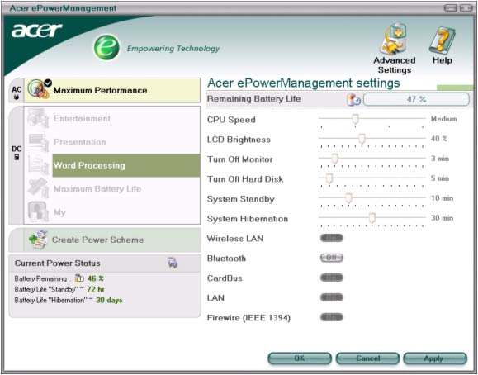Click the Current Power Status battery icon

pyautogui.click(x=173, y=263)
